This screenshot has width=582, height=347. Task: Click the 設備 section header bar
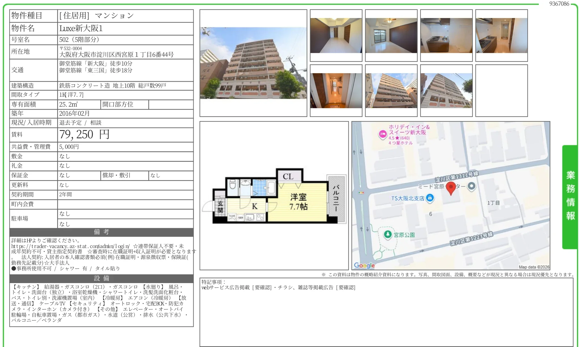[101, 278]
